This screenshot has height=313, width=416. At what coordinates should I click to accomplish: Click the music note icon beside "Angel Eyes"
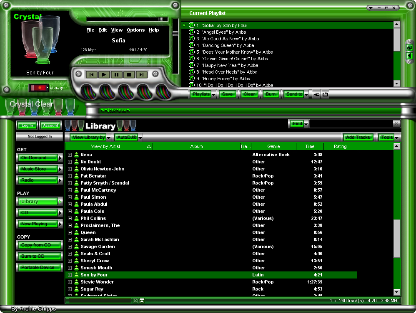click(x=192, y=32)
